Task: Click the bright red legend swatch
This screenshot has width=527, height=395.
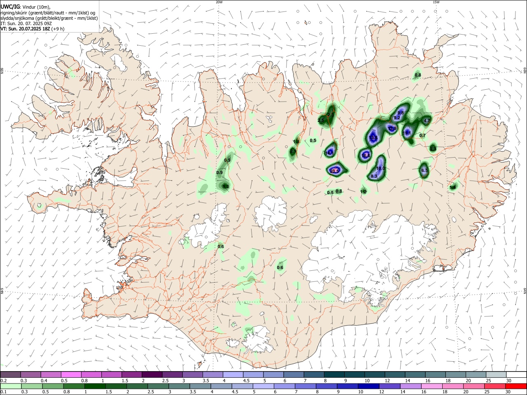Action: tap(516, 386)
